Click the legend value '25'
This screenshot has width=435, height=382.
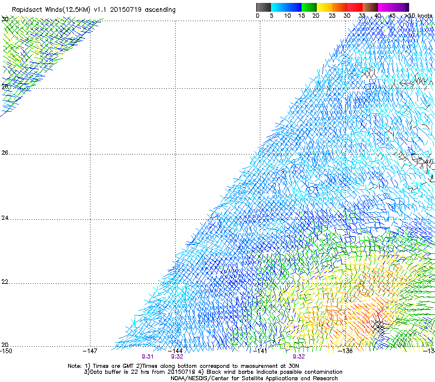pyautogui.click(x=332, y=16)
